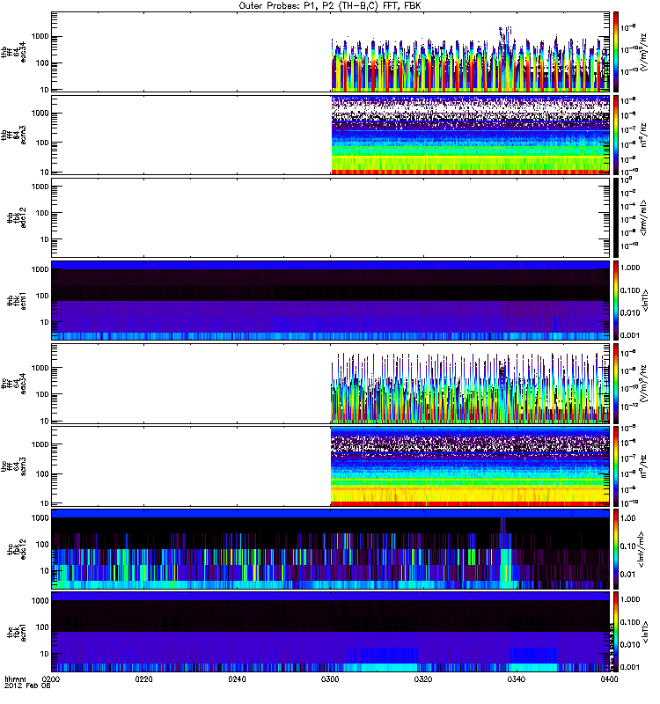Click the thc scm3 panel color bar
The image size is (660, 704).
point(616,466)
